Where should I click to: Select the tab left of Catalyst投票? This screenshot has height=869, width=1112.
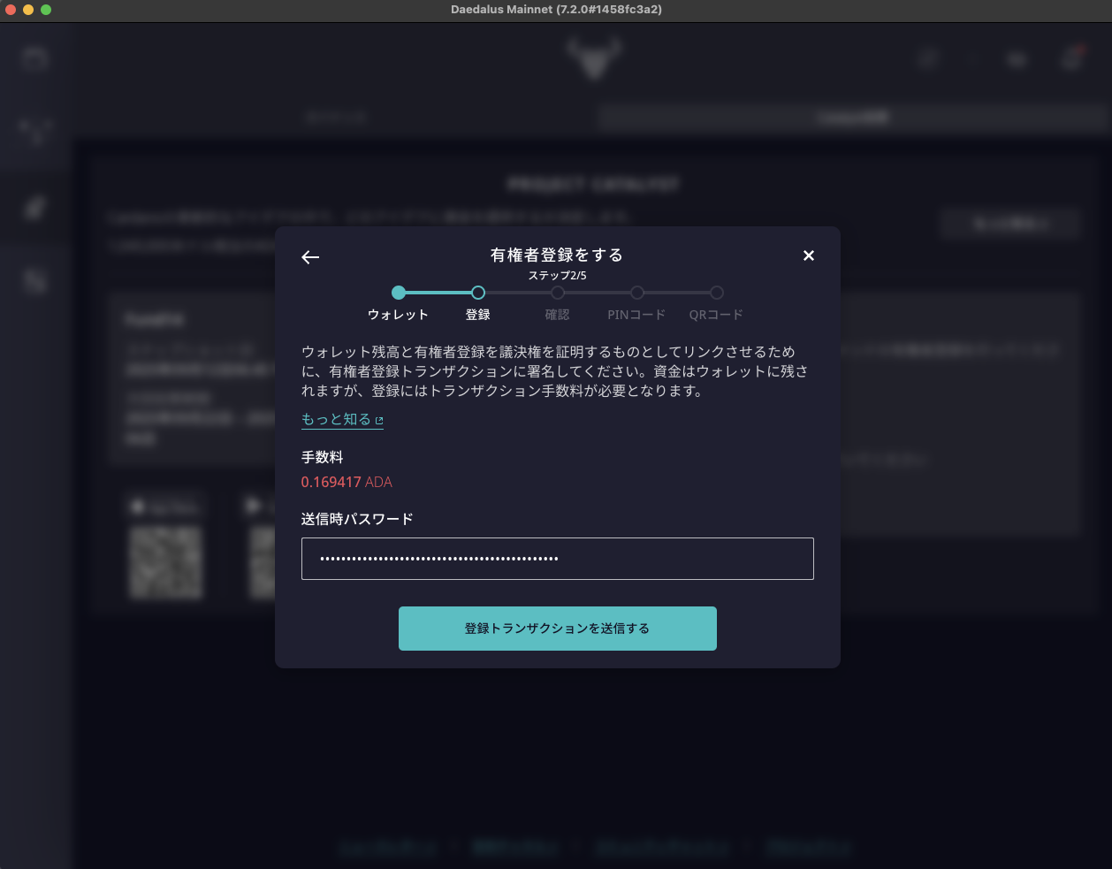coord(337,116)
